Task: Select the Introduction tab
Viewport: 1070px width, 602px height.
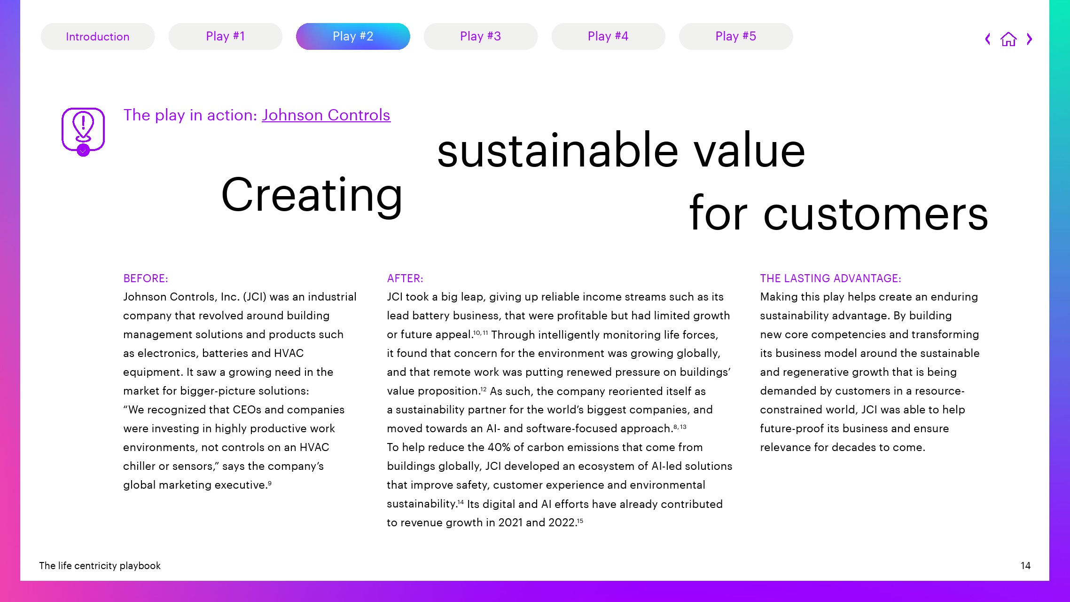Action: tap(97, 35)
